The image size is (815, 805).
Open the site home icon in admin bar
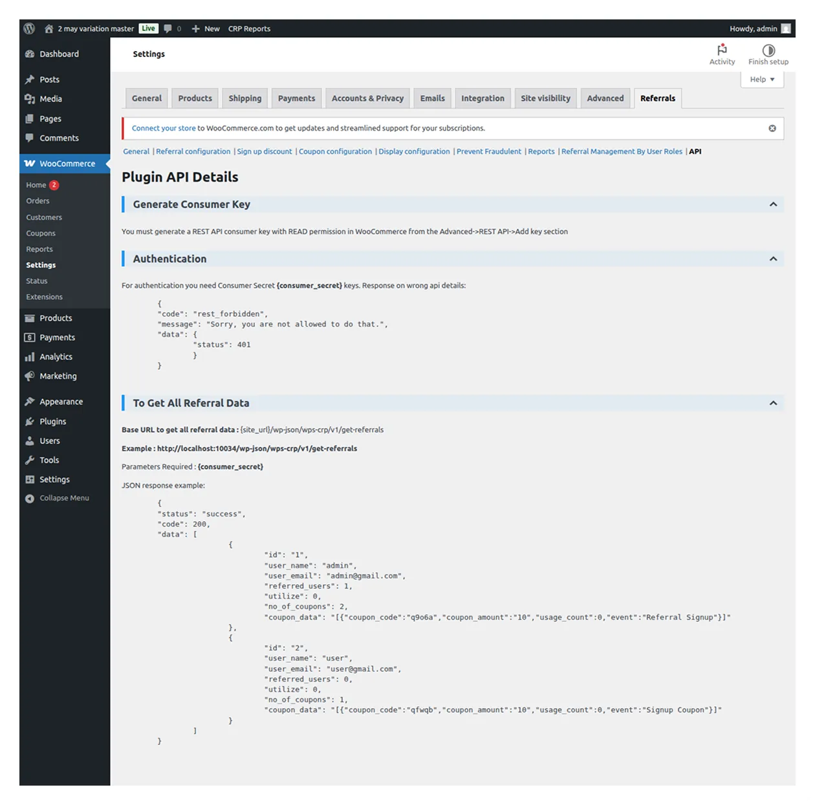[49, 28]
